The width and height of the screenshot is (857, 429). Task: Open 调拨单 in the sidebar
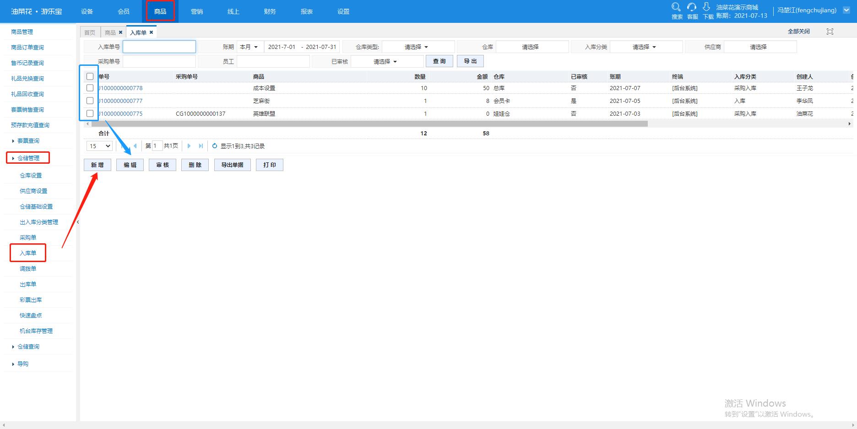pyautogui.click(x=28, y=268)
